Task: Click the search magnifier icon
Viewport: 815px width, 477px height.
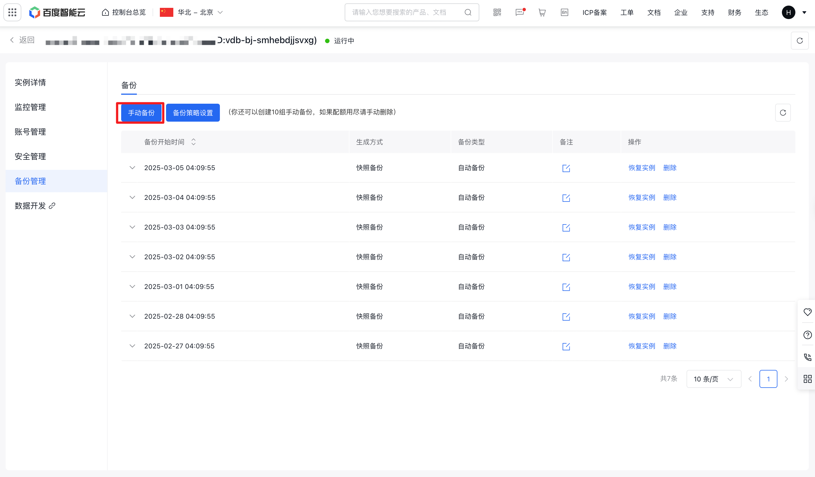Action: point(468,12)
